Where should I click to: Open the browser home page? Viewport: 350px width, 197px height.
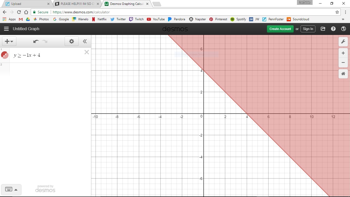(x=26, y=12)
